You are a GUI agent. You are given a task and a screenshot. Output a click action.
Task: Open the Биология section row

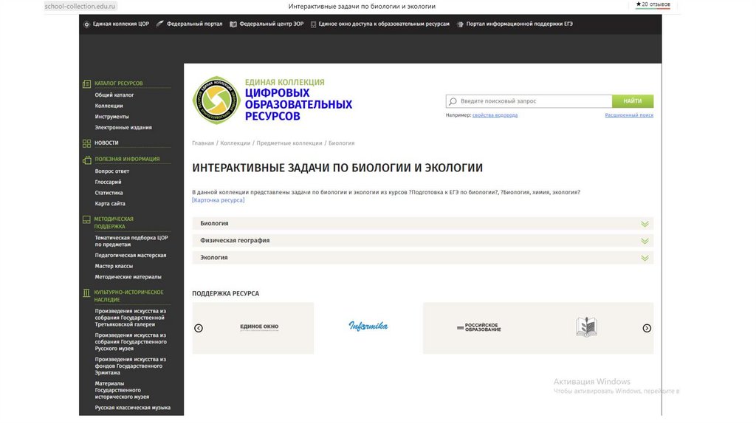pyautogui.click(x=423, y=223)
